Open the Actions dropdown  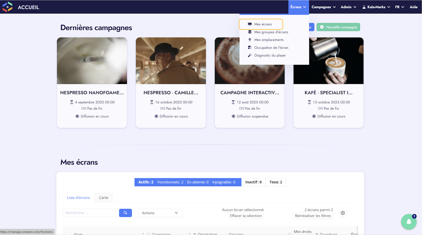160,213
